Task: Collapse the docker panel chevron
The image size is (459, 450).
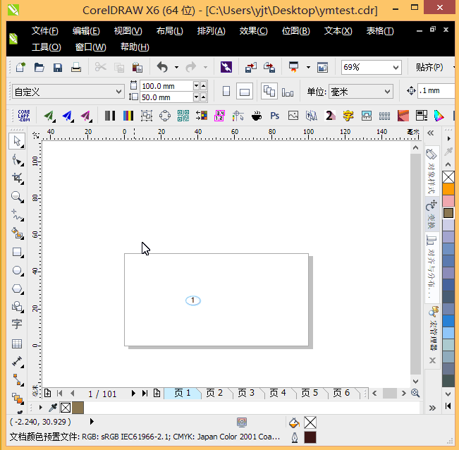Action: (x=430, y=133)
